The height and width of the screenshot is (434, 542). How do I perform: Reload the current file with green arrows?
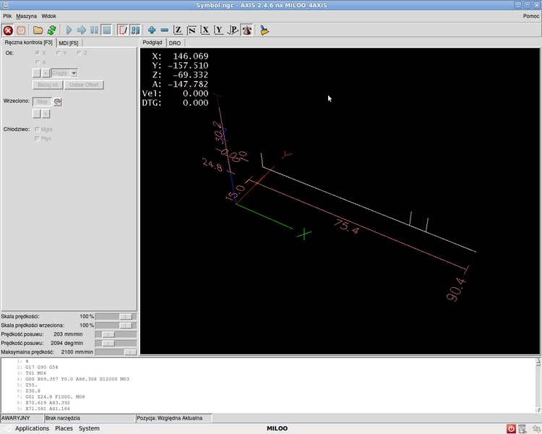(52, 30)
